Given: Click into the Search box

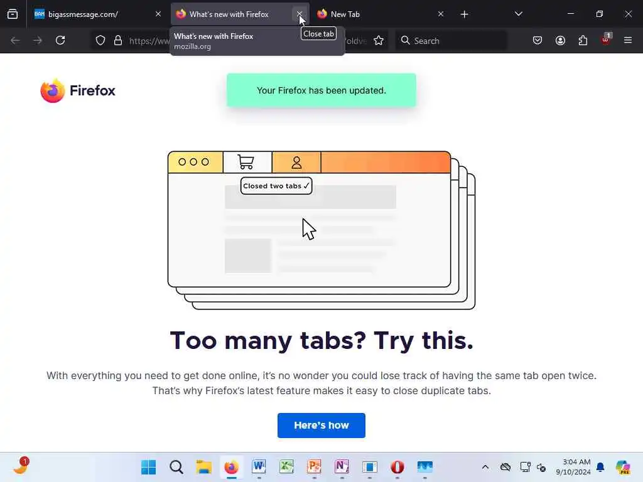Looking at the screenshot, I should [451, 41].
